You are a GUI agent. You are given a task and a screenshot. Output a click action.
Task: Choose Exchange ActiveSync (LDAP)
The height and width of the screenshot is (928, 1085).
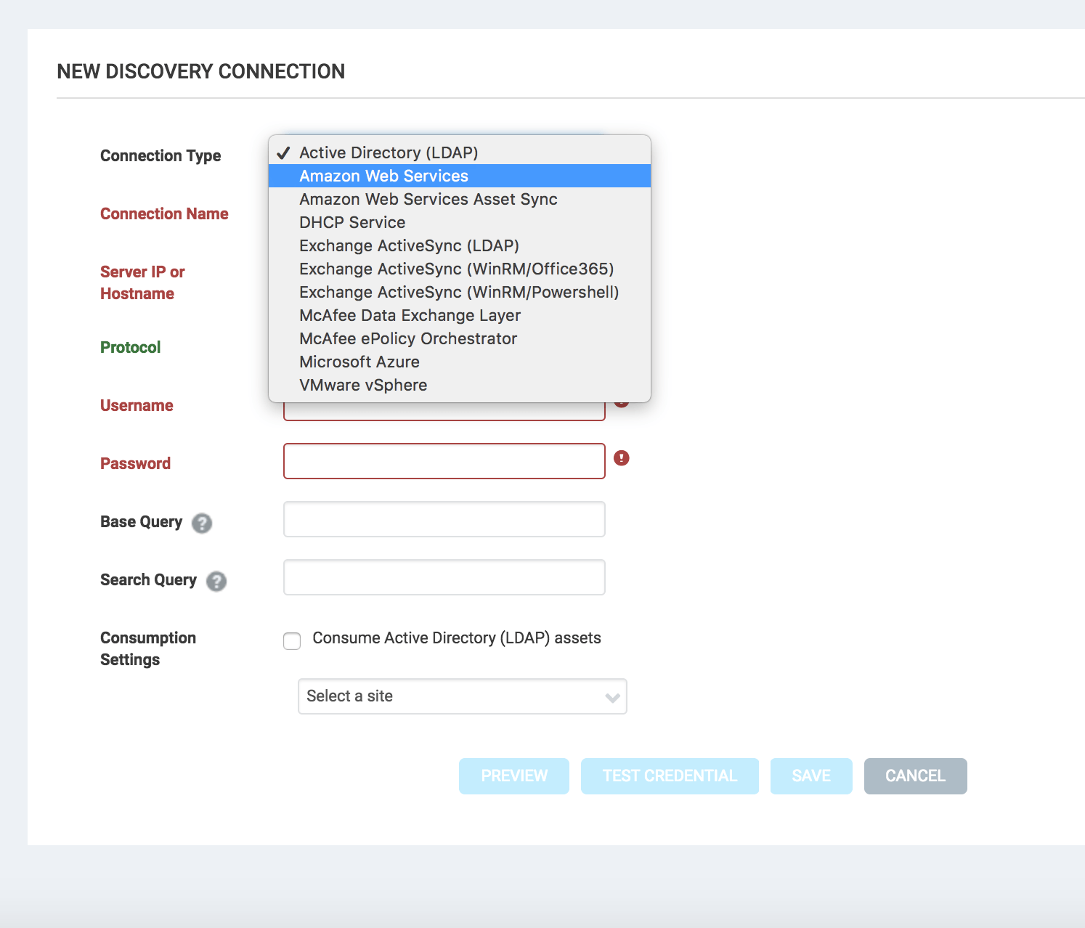460,245
